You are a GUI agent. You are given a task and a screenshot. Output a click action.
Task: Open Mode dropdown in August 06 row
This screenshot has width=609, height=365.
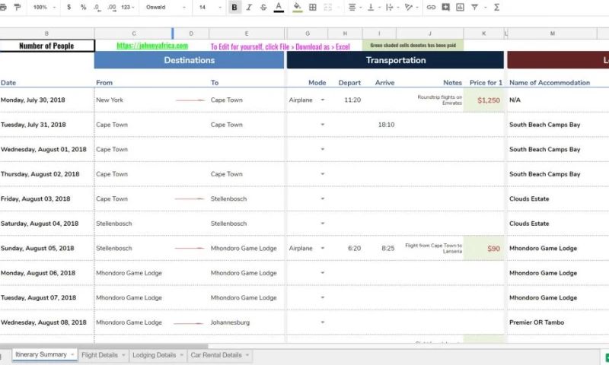[x=322, y=273]
